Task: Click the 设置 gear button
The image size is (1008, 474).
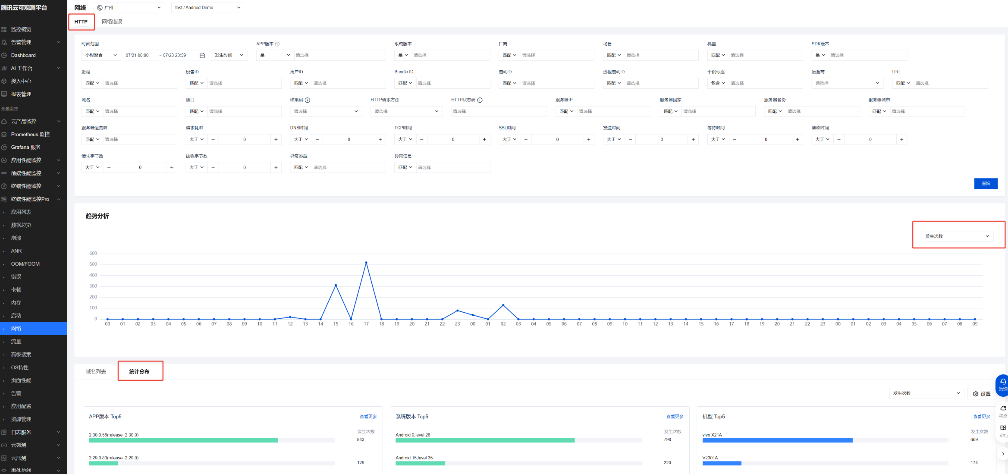Action: [981, 394]
